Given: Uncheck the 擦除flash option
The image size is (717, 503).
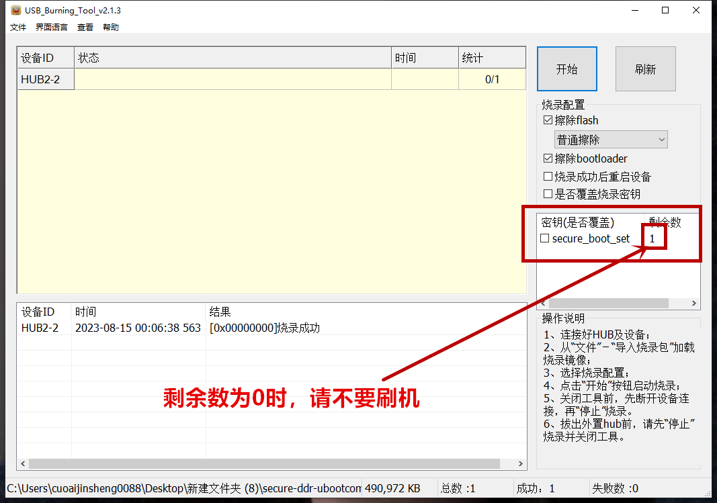Looking at the screenshot, I should (x=548, y=120).
